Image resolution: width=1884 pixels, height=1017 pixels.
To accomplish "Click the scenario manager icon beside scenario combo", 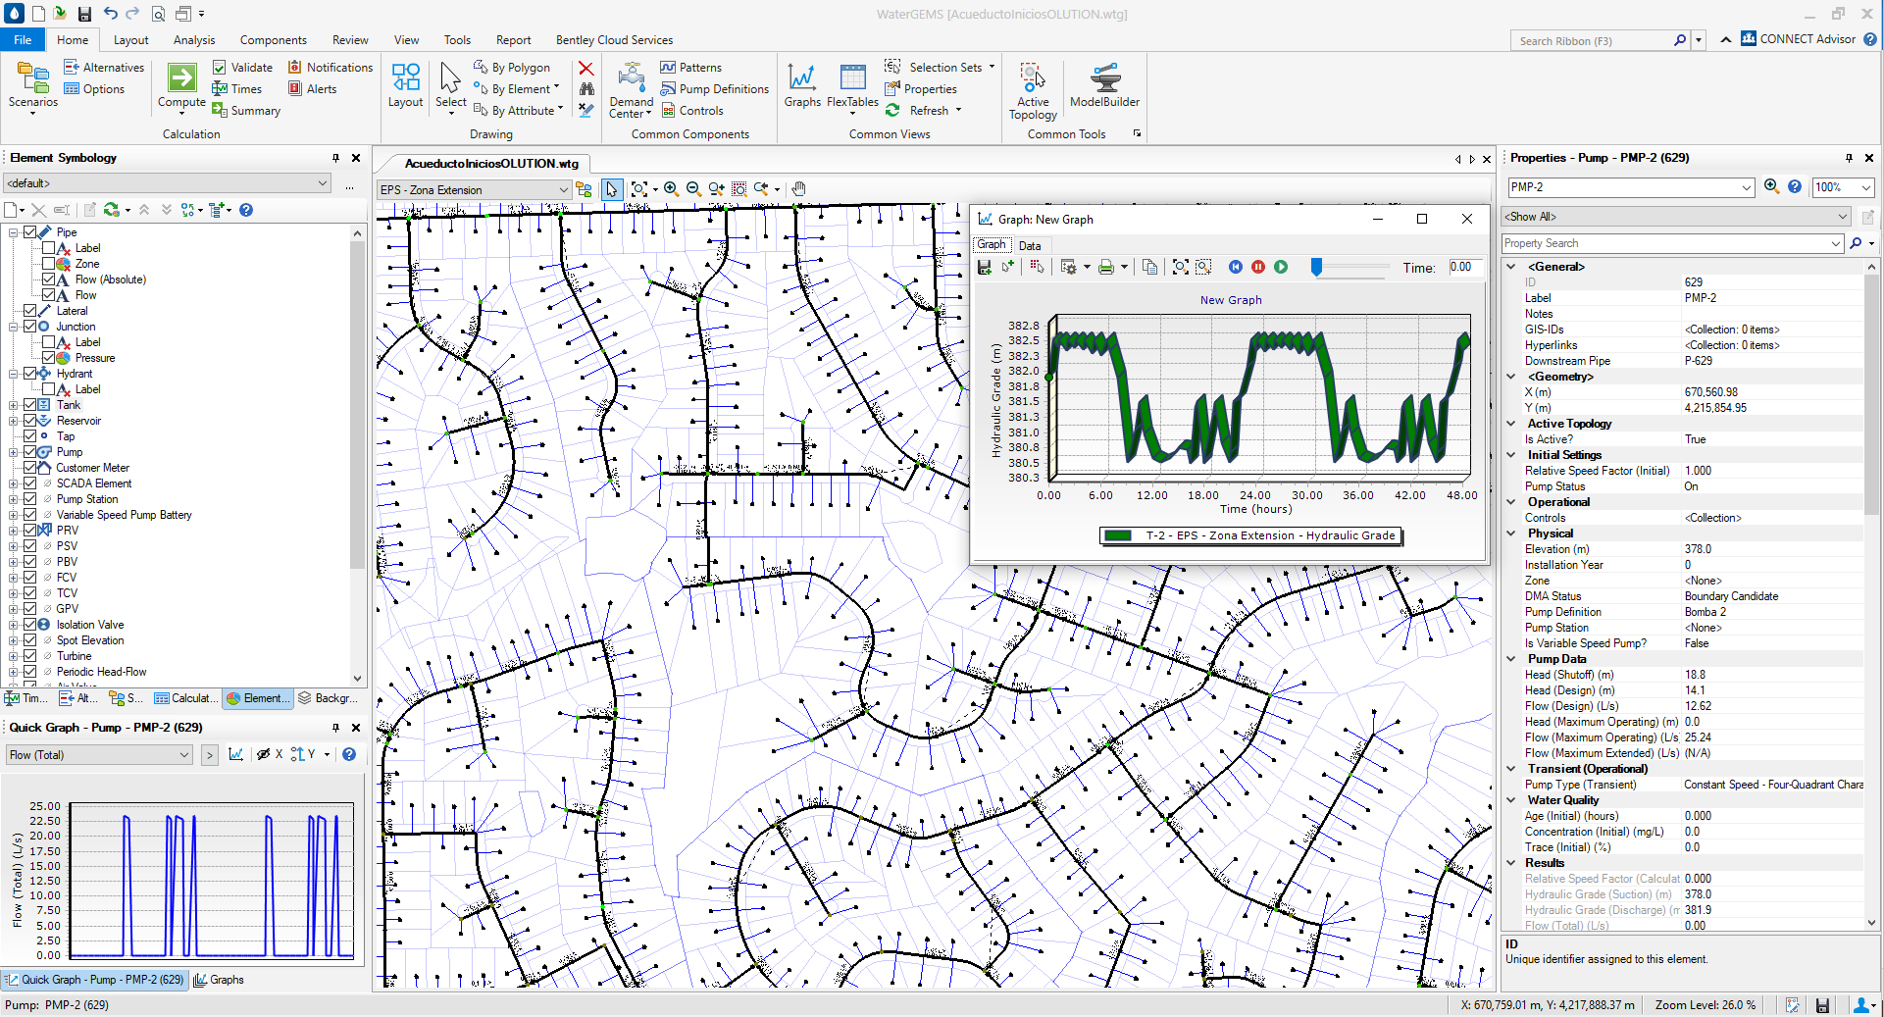I will pyautogui.click(x=585, y=189).
